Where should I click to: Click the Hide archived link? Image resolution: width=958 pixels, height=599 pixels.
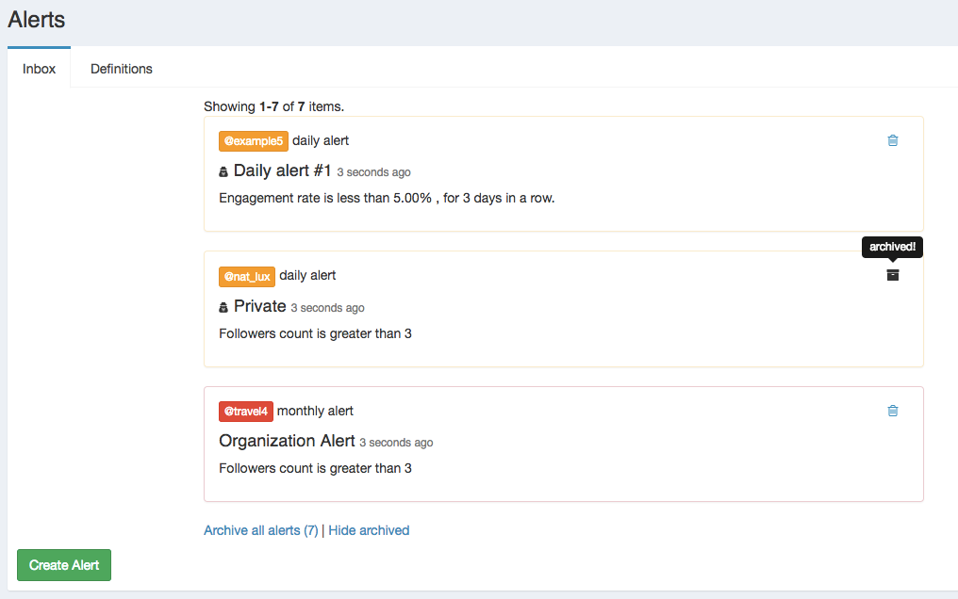[x=369, y=530]
